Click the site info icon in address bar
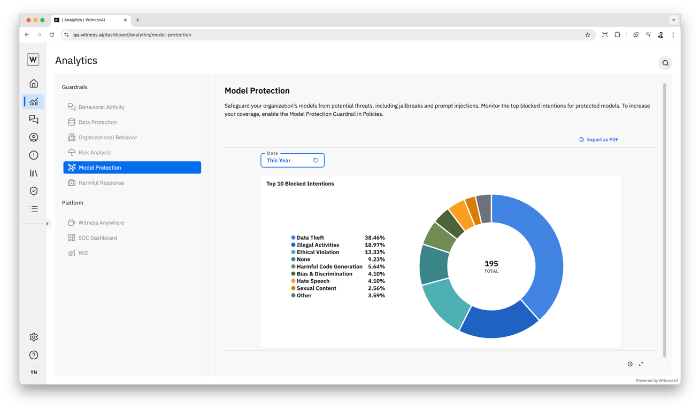 66,35
